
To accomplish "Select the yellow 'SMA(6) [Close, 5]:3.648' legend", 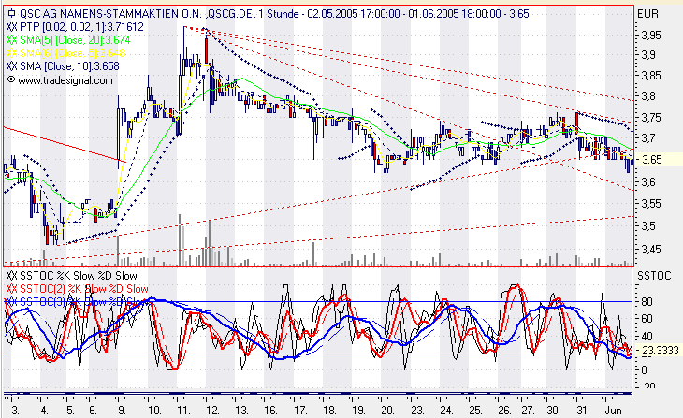I will (x=65, y=53).
